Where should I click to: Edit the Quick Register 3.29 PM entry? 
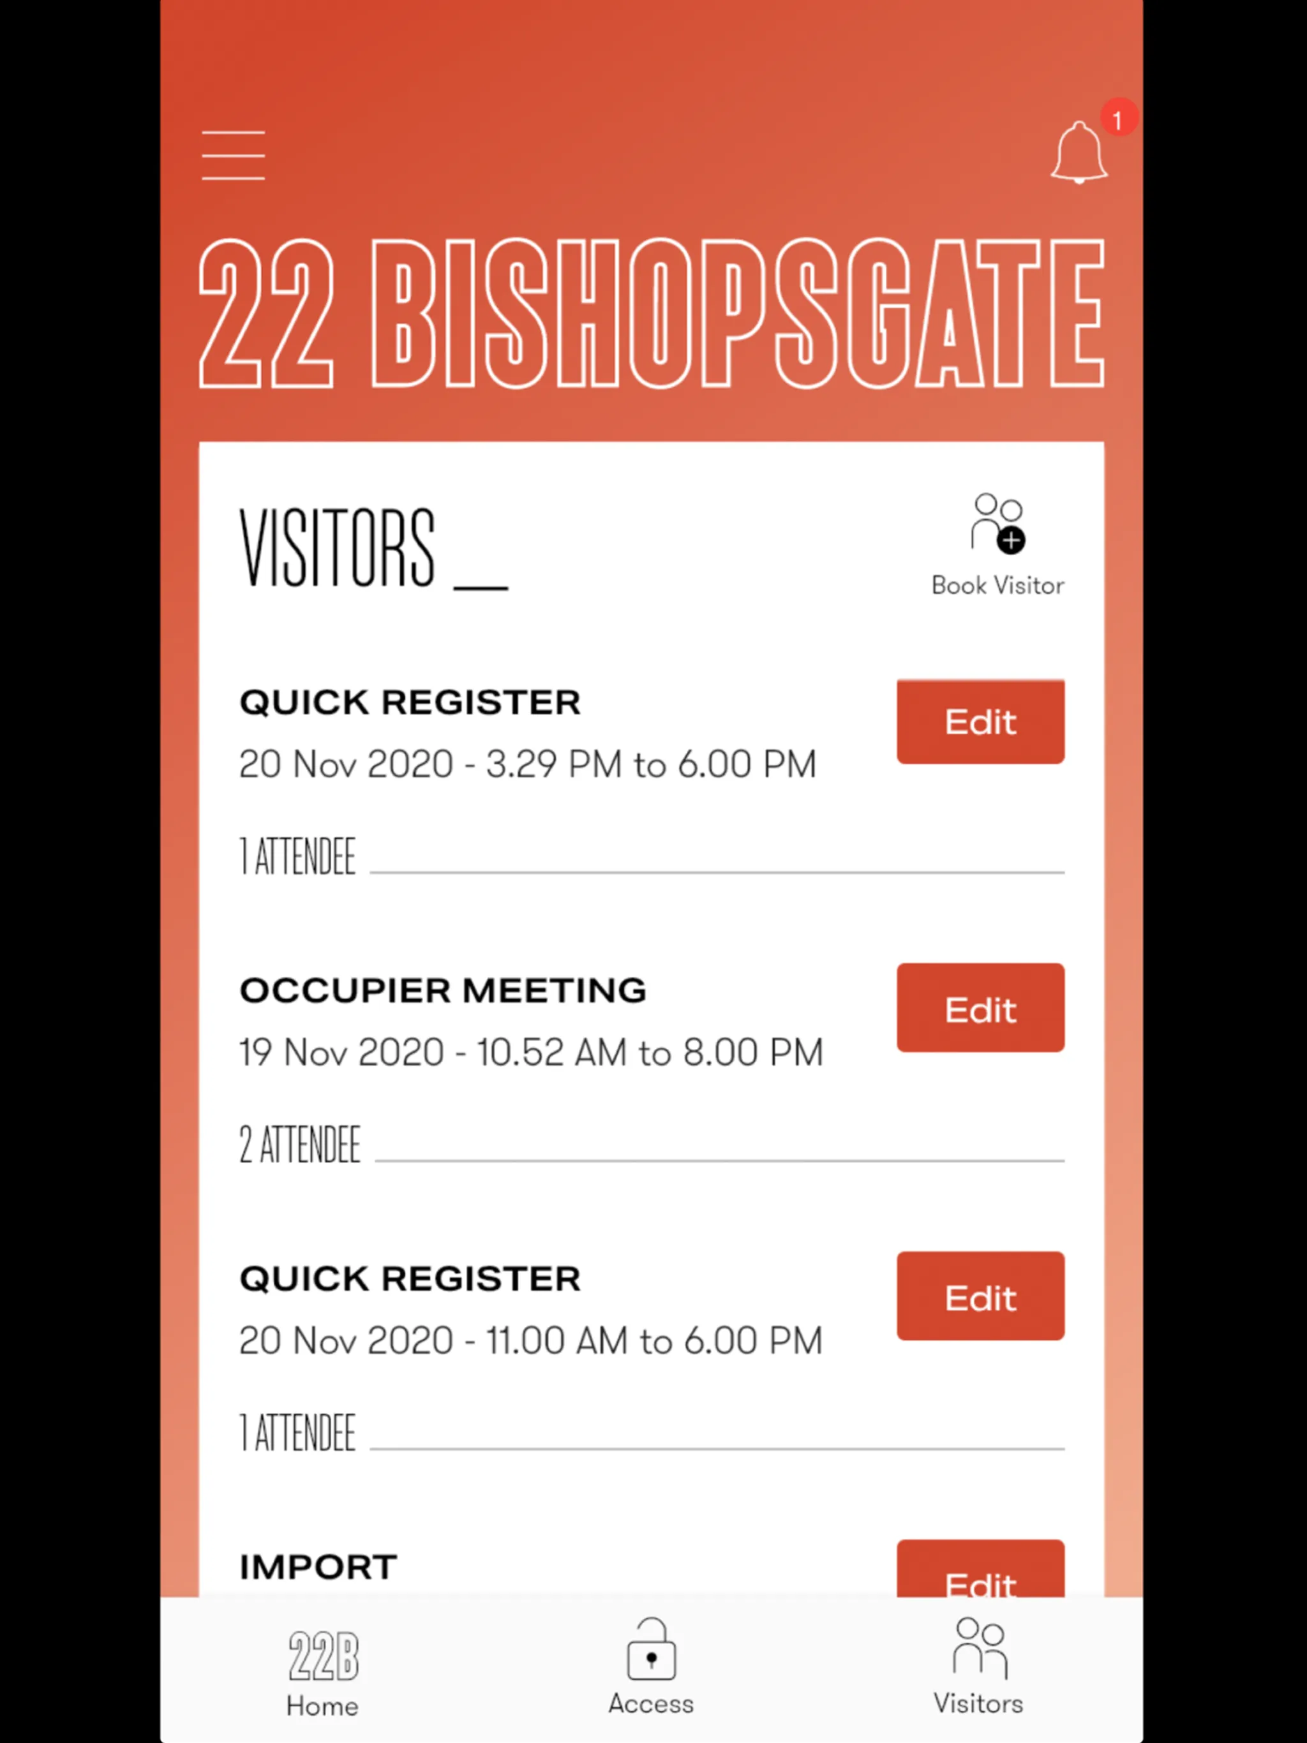pyautogui.click(x=980, y=720)
